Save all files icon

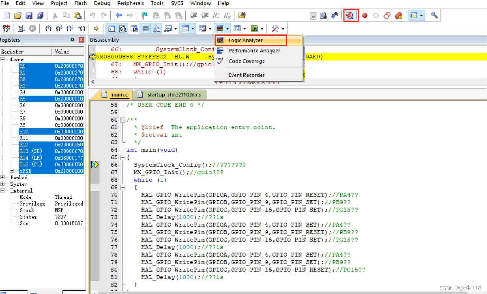[40, 15]
